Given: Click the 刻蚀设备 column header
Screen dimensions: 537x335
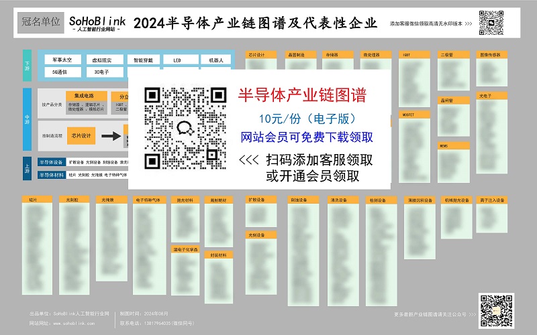Looking at the screenshot, I should tap(303, 200).
